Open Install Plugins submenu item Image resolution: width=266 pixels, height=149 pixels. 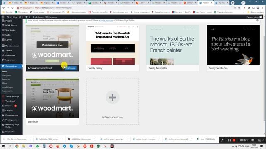click(7, 87)
